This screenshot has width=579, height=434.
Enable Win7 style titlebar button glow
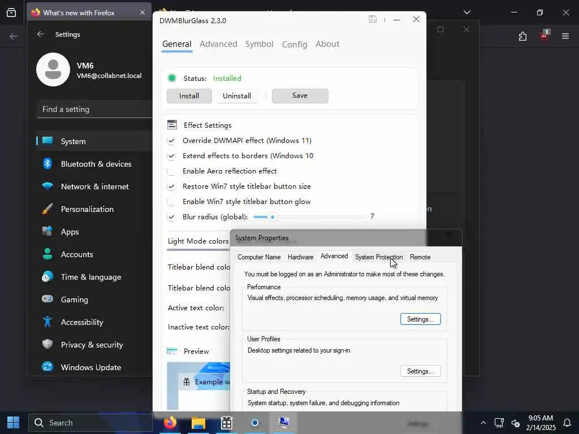171,202
